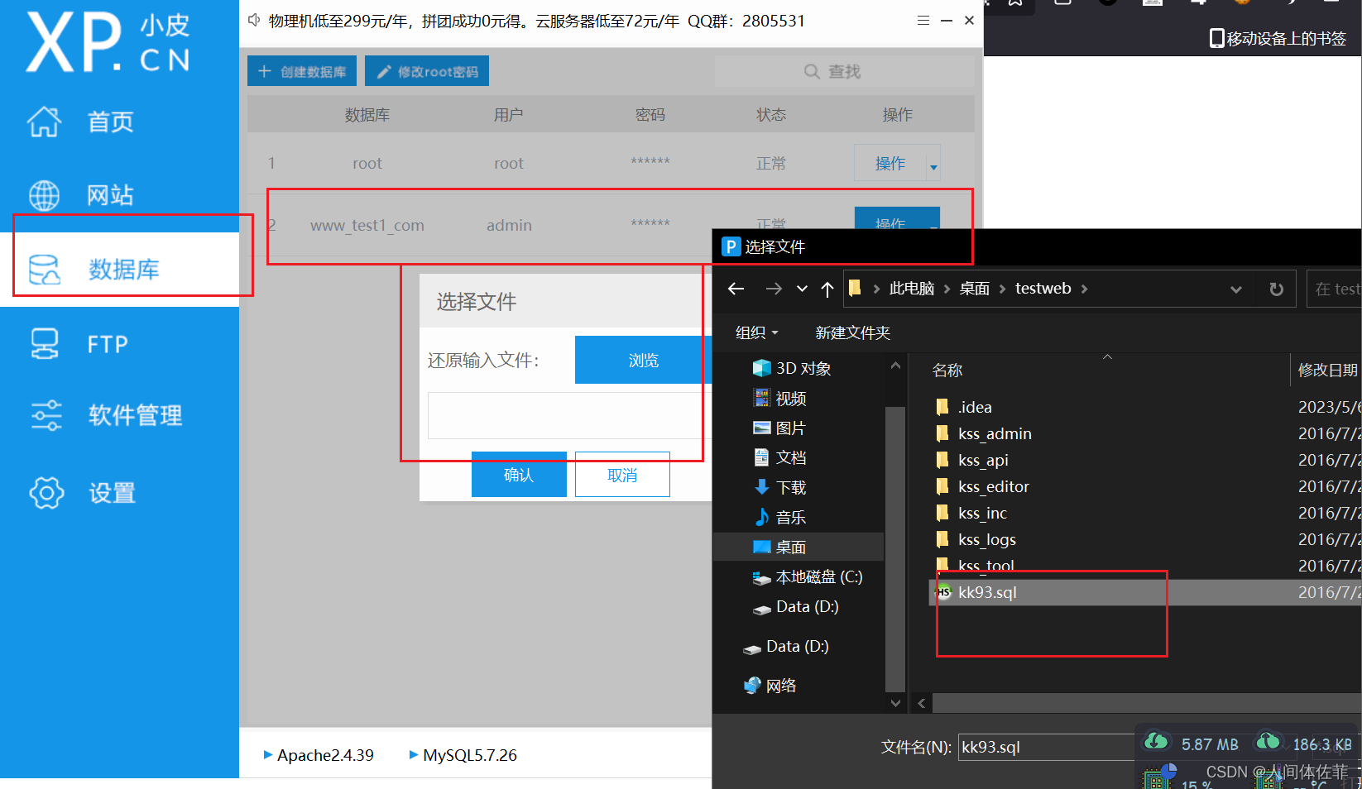Expand the 操作 dropdown arrow for root
The width and height of the screenshot is (1362, 789).
933,165
